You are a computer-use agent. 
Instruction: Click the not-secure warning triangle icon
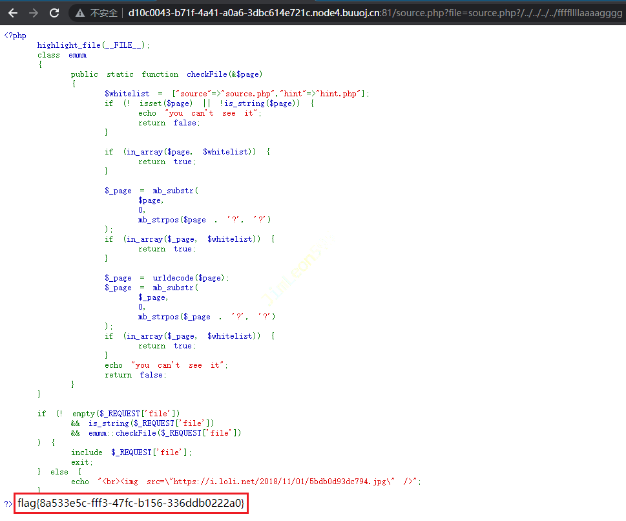80,13
